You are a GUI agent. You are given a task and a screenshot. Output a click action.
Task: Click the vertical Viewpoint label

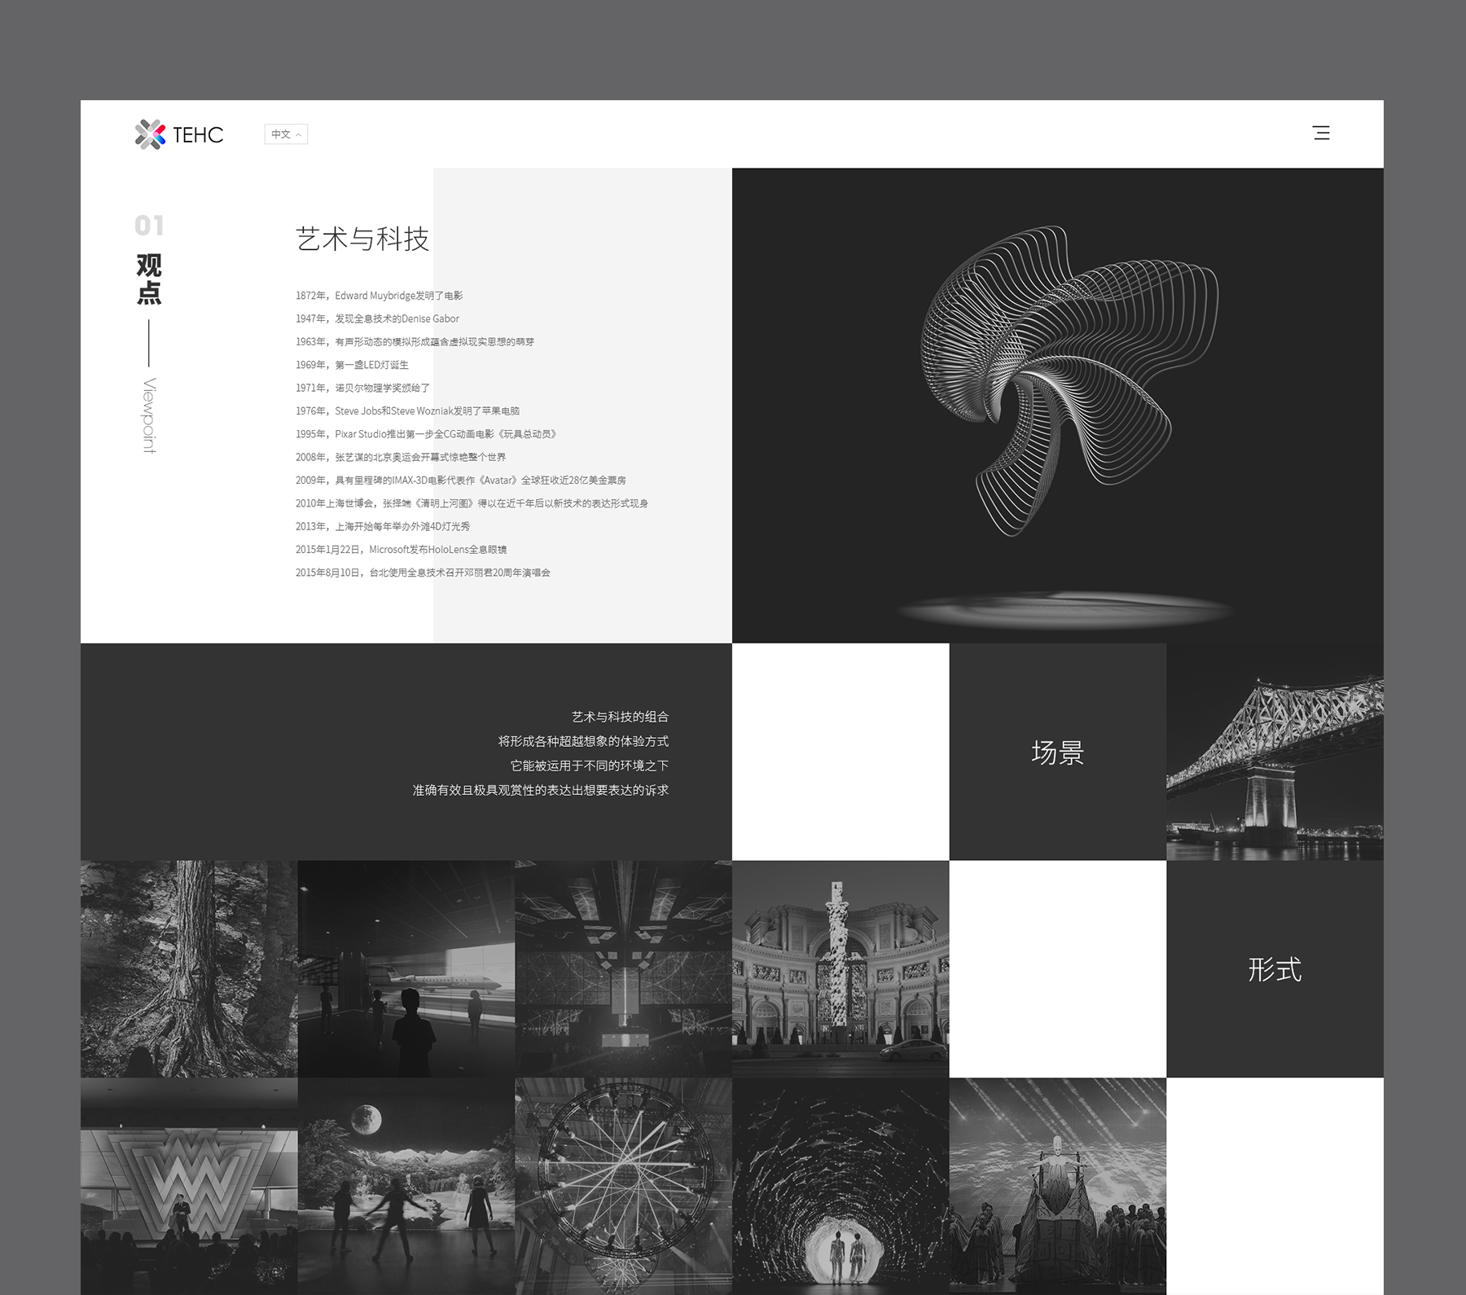click(x=149, y=415)
